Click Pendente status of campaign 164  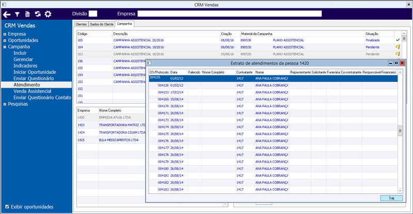point(372,47)
